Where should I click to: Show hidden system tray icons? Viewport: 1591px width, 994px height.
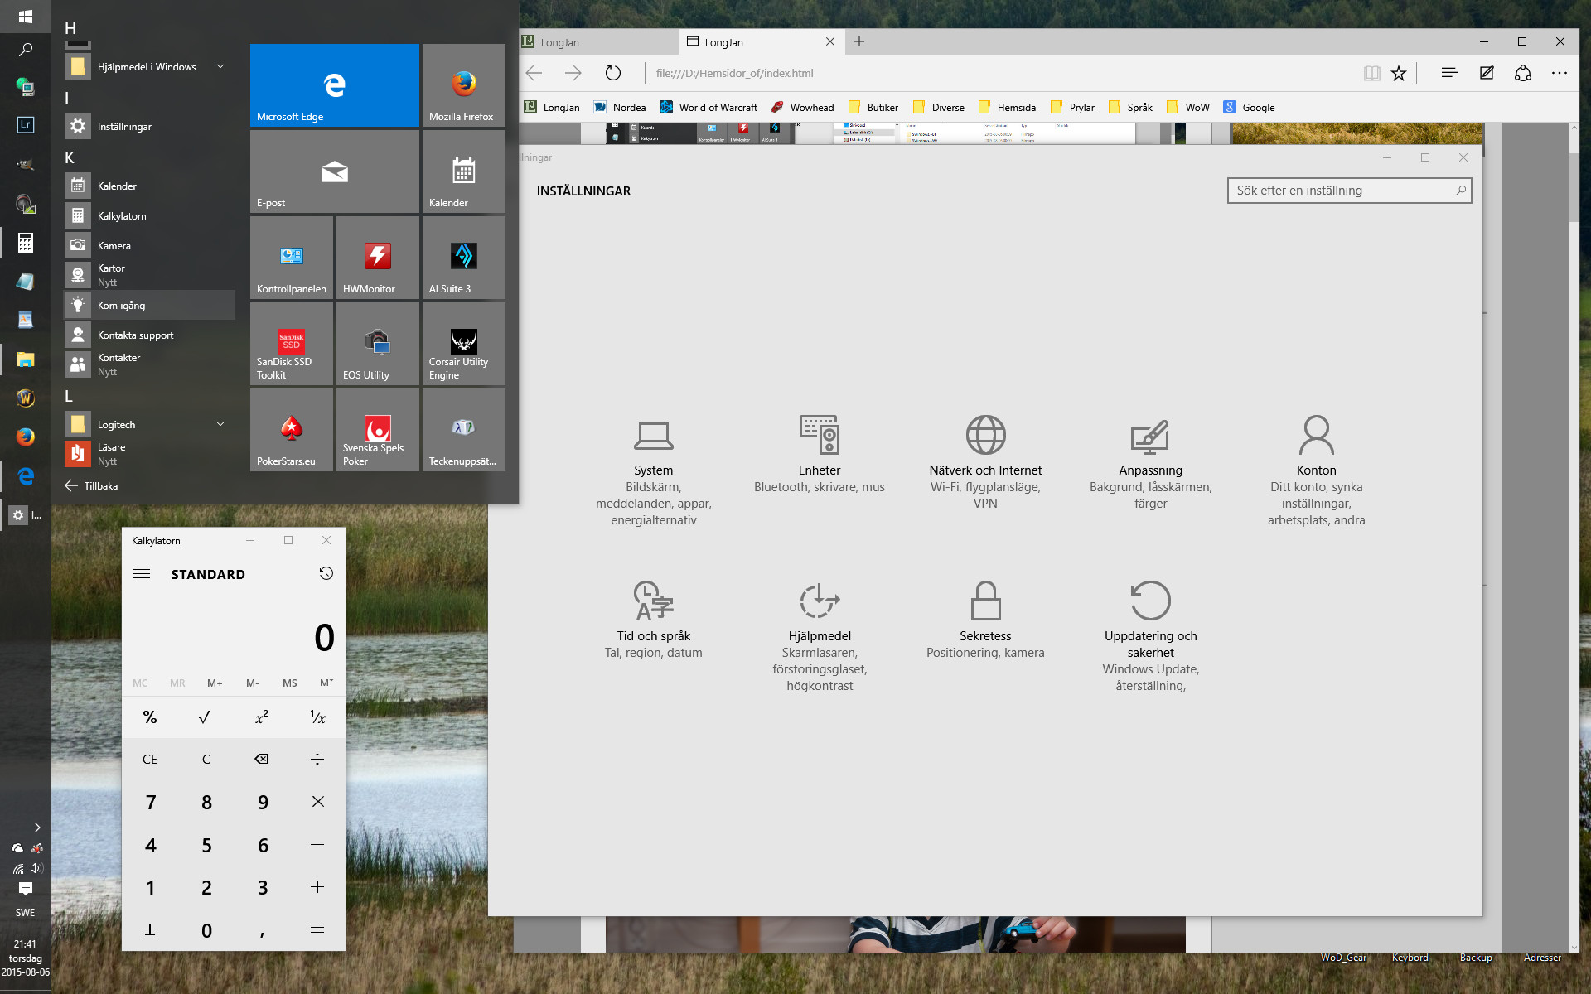click(36, 827)
